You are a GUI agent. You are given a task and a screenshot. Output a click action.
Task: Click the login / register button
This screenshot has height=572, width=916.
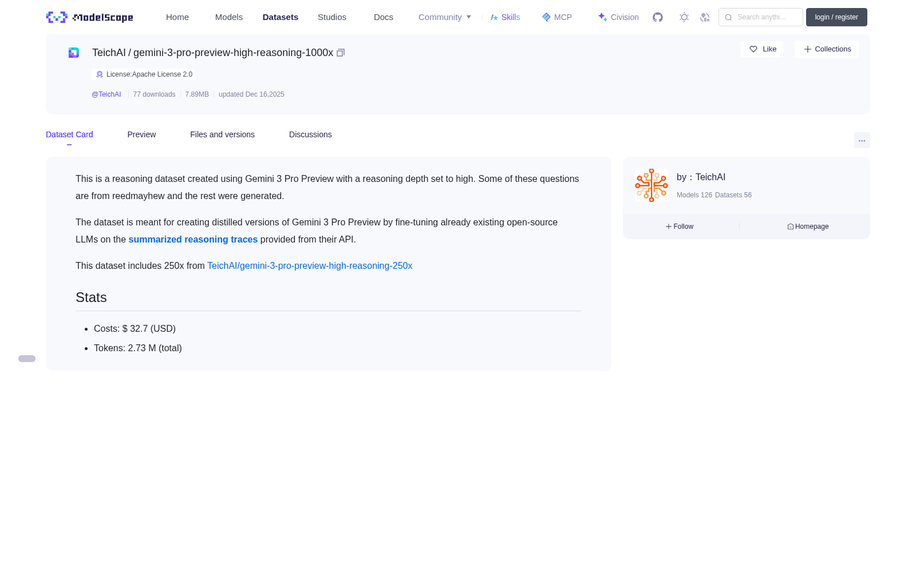pyautogui.click(x=836, y=17)
